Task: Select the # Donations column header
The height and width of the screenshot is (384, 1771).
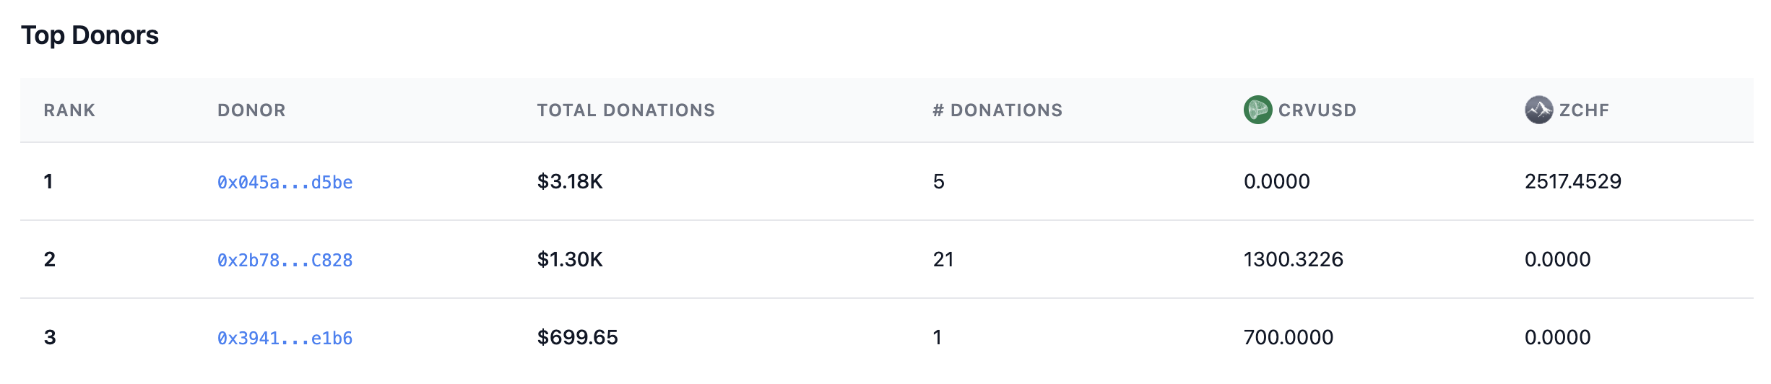Action: 997,110
